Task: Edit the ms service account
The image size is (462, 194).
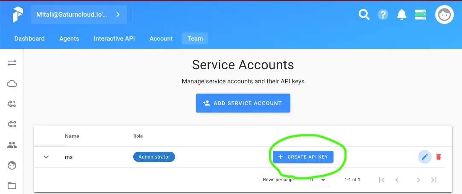Action: pos(424,157)
